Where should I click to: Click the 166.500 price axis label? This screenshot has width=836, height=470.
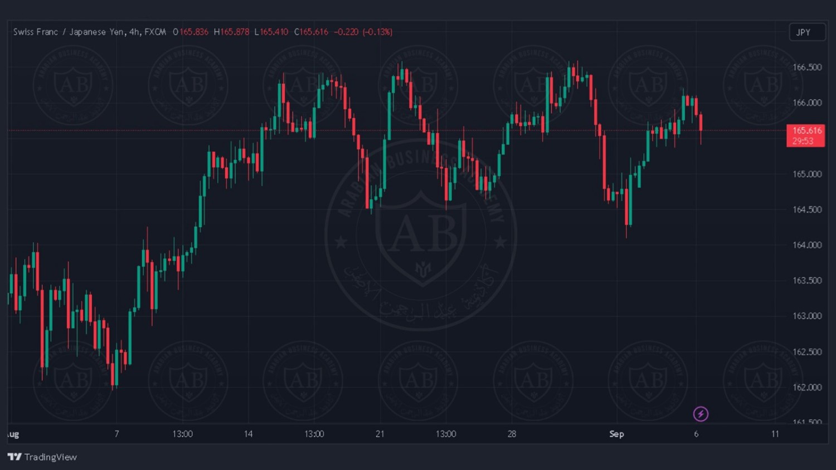point(807,67)
